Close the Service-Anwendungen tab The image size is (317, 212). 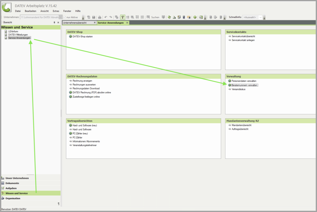coord(127,23)
